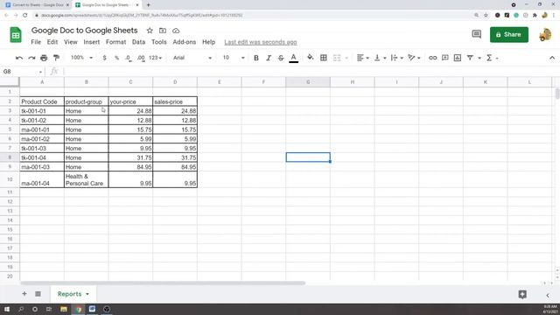The width and height of the screenshot is (560, 315).
Task: Open the font size 10 dropdown
Action: [234, 58]
